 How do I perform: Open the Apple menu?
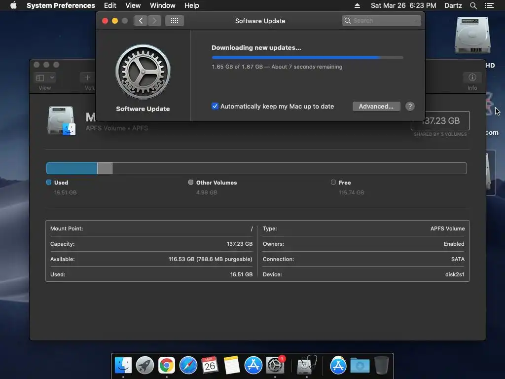13,5
